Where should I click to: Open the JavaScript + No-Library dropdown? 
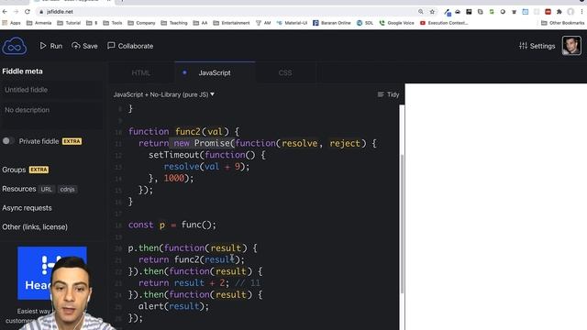click(164, 94)
